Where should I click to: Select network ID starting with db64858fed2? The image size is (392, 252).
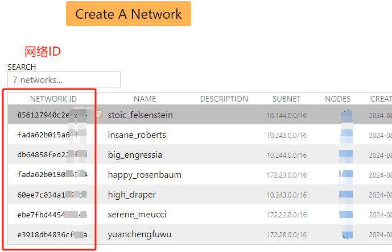pyautogui.click(x=52, y=155)
